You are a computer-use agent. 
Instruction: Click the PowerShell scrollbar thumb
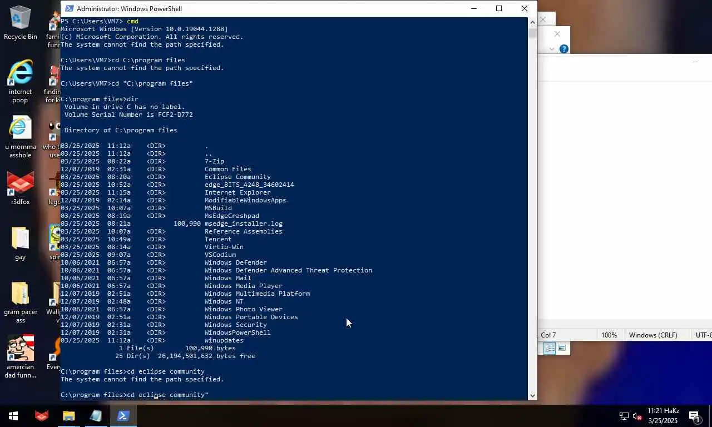532,33
